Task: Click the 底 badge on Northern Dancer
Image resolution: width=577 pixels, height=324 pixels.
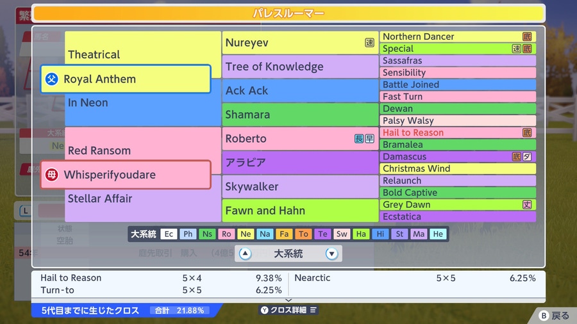Action: 527,36
